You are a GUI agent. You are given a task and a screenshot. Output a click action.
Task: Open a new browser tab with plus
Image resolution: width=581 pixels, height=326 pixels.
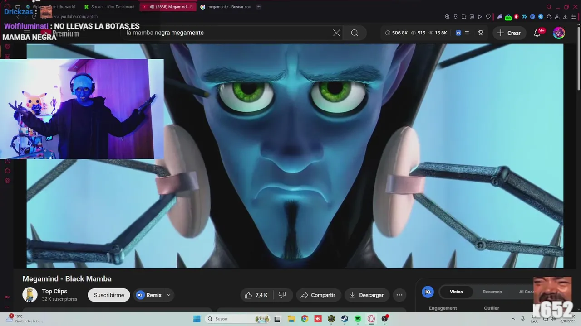tap(259, 7)
